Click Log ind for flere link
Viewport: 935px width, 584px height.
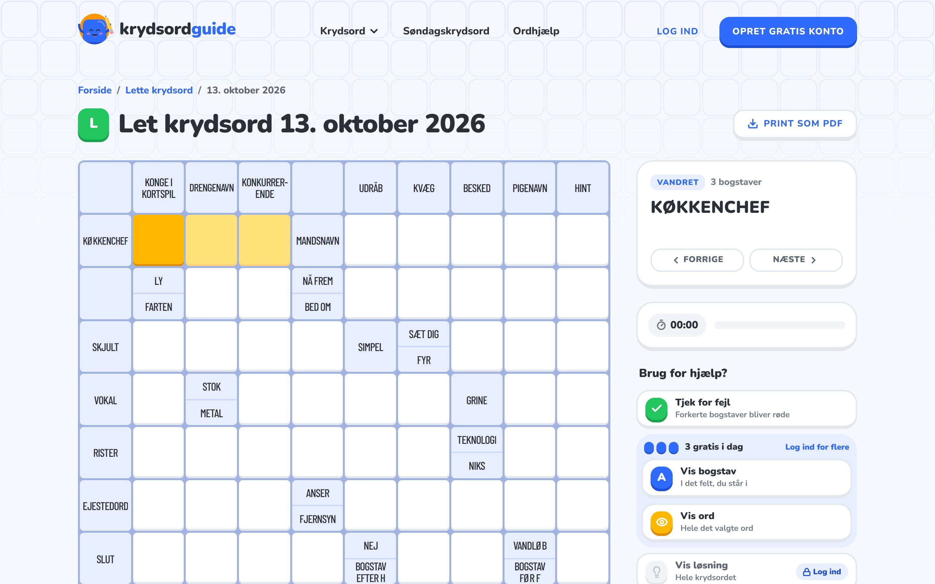pos(817,447)
